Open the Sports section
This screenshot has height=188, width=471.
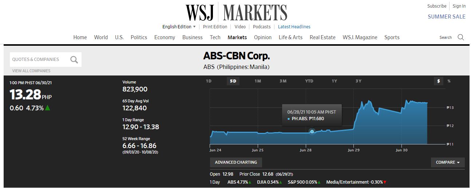pyautogui.click(x=392, y=37)
